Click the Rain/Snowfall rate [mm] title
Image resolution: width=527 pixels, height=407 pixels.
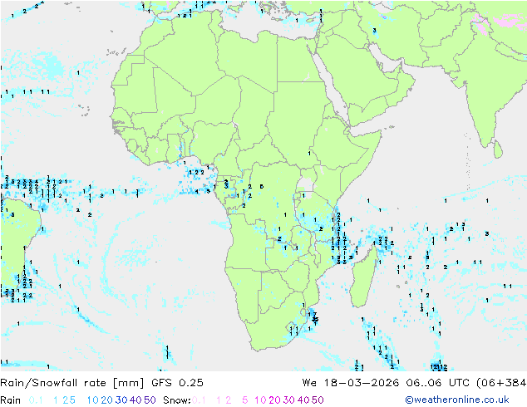(72, 382)
